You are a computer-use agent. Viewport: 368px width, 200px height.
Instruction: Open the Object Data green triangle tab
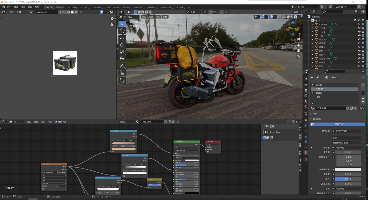[306, 147]
